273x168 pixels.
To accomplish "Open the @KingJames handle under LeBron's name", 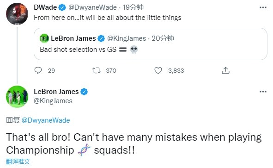I will pyautogui.click(x=53, y=101).
